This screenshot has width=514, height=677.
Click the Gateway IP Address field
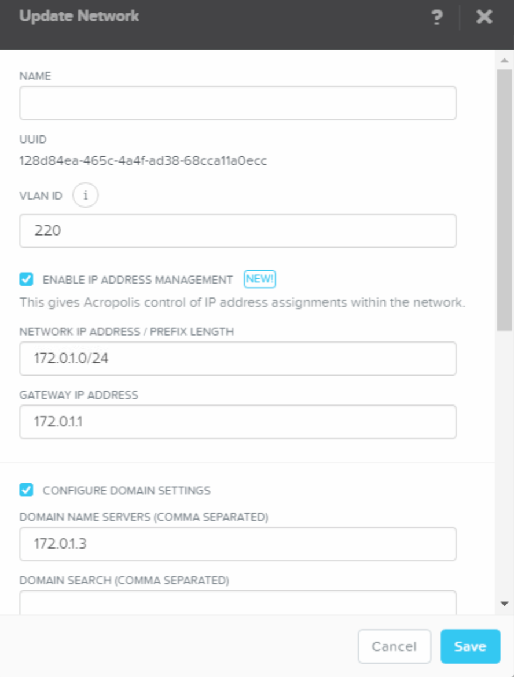click(238, 422)
